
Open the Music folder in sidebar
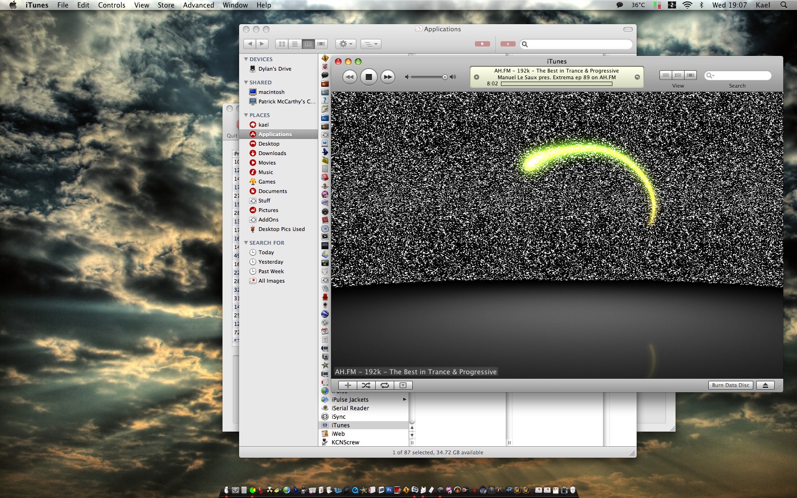pos(278,172)
